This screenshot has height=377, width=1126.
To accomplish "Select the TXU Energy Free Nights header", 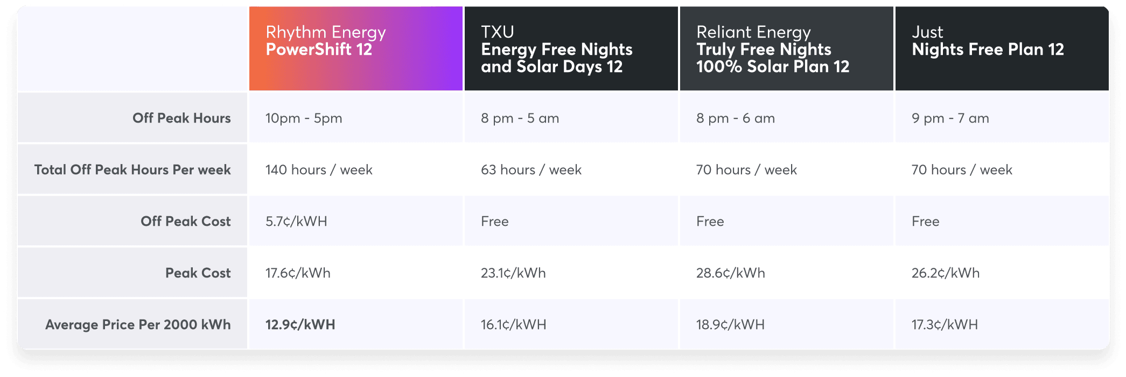I will tap(556, 49).
